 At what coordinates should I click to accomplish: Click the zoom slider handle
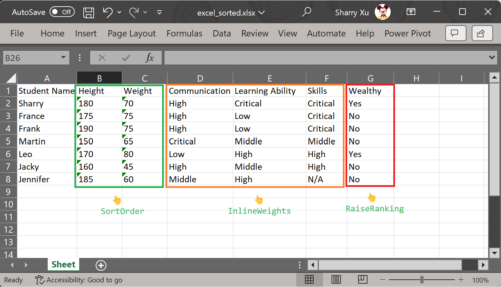(422, 280)
